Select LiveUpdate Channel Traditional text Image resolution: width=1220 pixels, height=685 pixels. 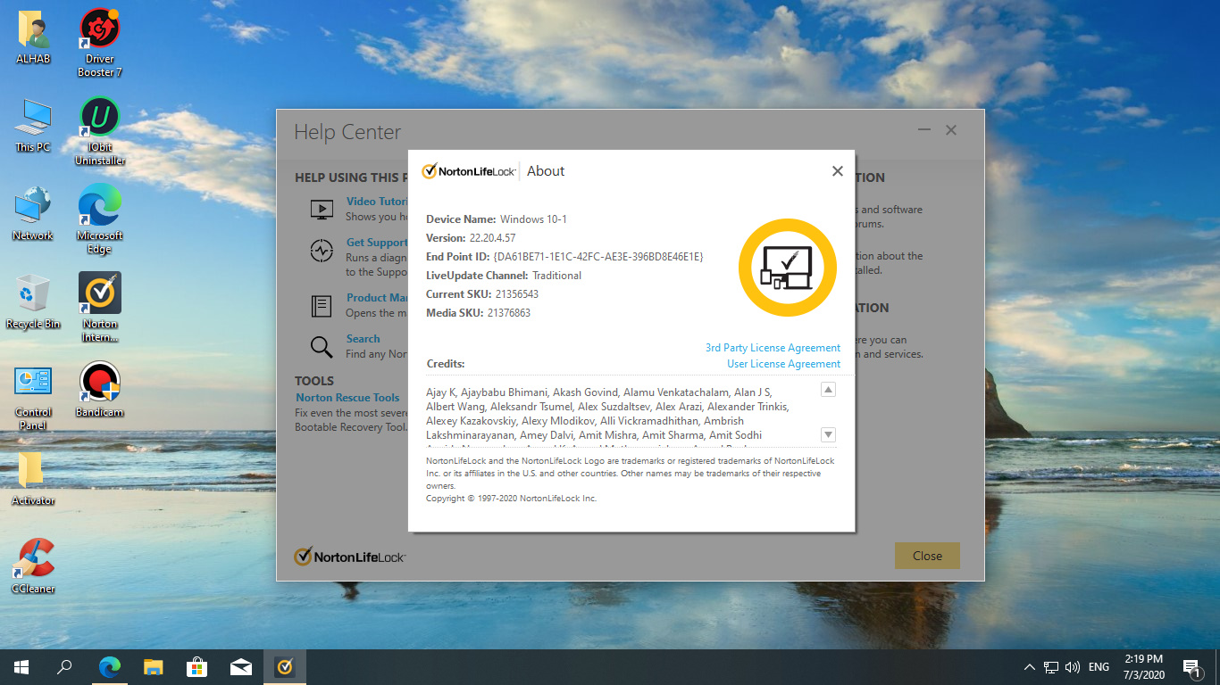[504, 276]
